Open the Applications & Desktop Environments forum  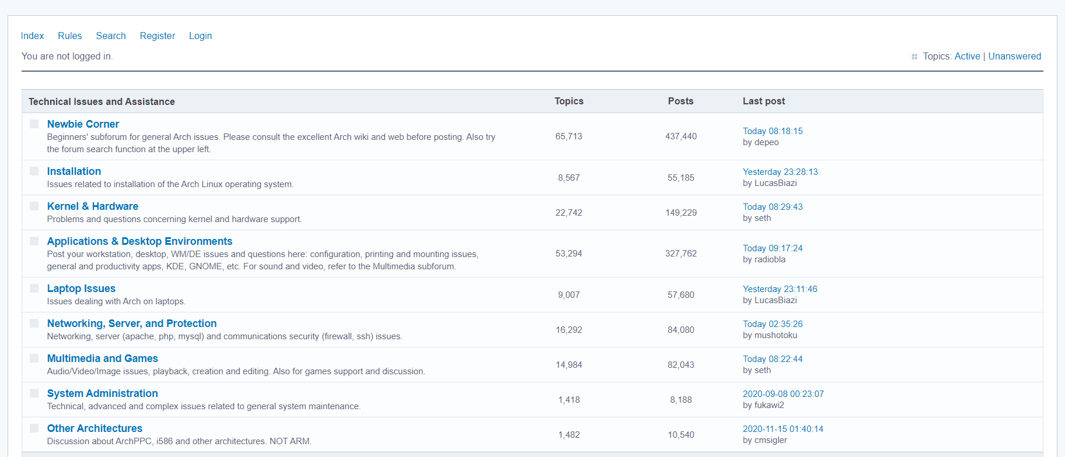(x=139, y=241)
